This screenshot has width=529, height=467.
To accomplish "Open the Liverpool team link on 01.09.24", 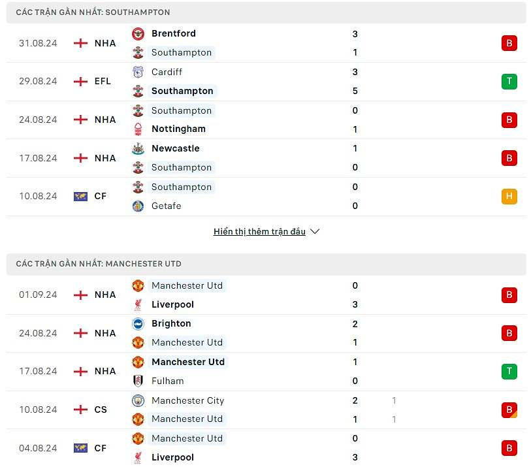I will pyautogui.click(x=172, y=304).
